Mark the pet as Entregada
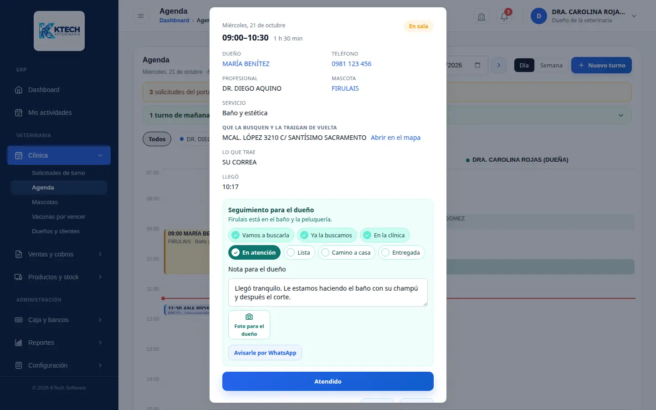The width and height of the screenshot is (656, 410). coord(401,252)
